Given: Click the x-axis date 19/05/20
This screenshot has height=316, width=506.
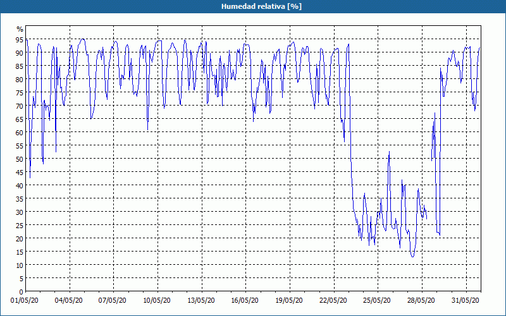Looking at the screenshot, I should coord(289,300).
